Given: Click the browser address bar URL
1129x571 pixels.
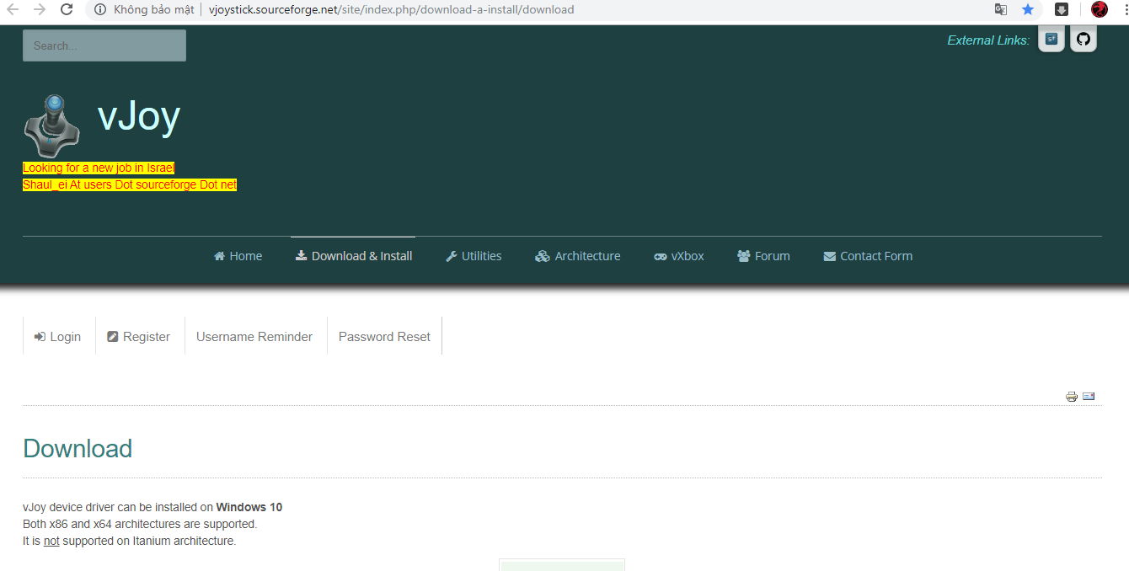Looking at the screenshot, I should point(392,10).
